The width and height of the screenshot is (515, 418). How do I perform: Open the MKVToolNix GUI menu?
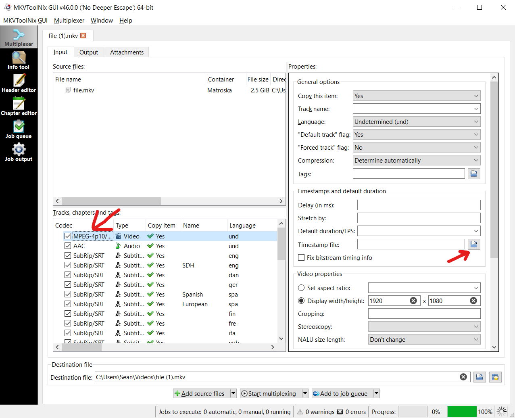(25, 21)
